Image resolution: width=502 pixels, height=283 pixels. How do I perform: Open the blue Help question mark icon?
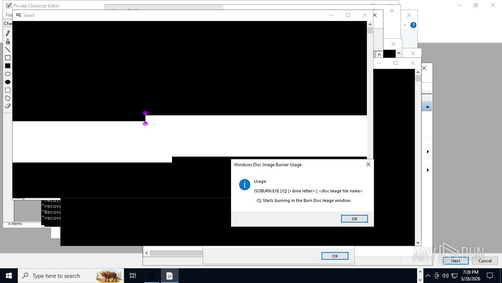click(413, 25)
